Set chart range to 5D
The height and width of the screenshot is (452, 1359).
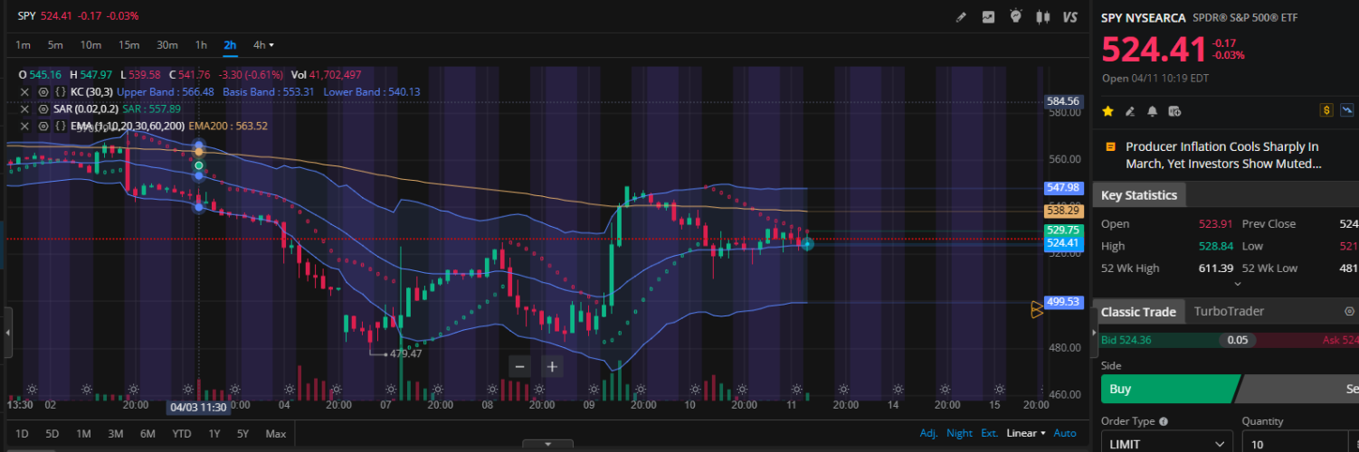click(52, 434)
